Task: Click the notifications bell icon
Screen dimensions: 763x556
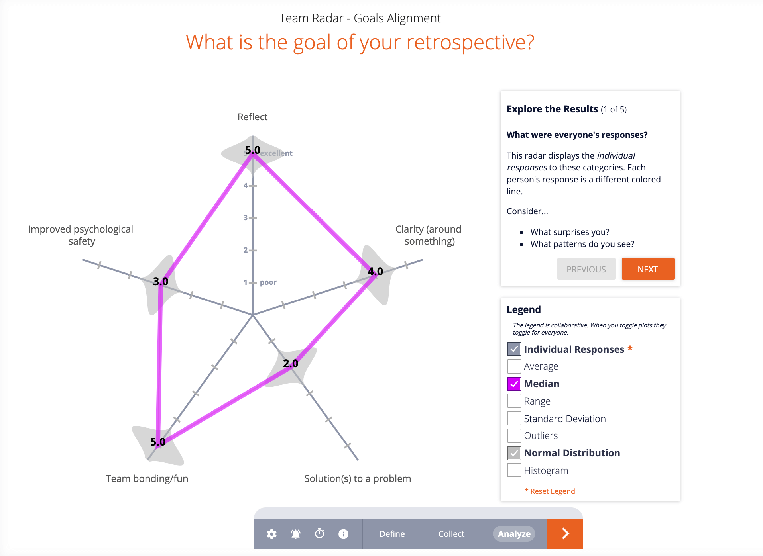Action: [x=295, y=534]
